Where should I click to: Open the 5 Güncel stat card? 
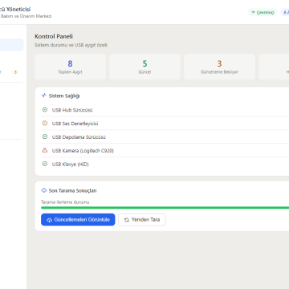click(144, 67)
